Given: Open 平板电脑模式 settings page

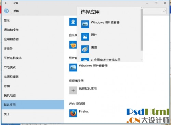Looking at the screenshot, I should (33, 58).
